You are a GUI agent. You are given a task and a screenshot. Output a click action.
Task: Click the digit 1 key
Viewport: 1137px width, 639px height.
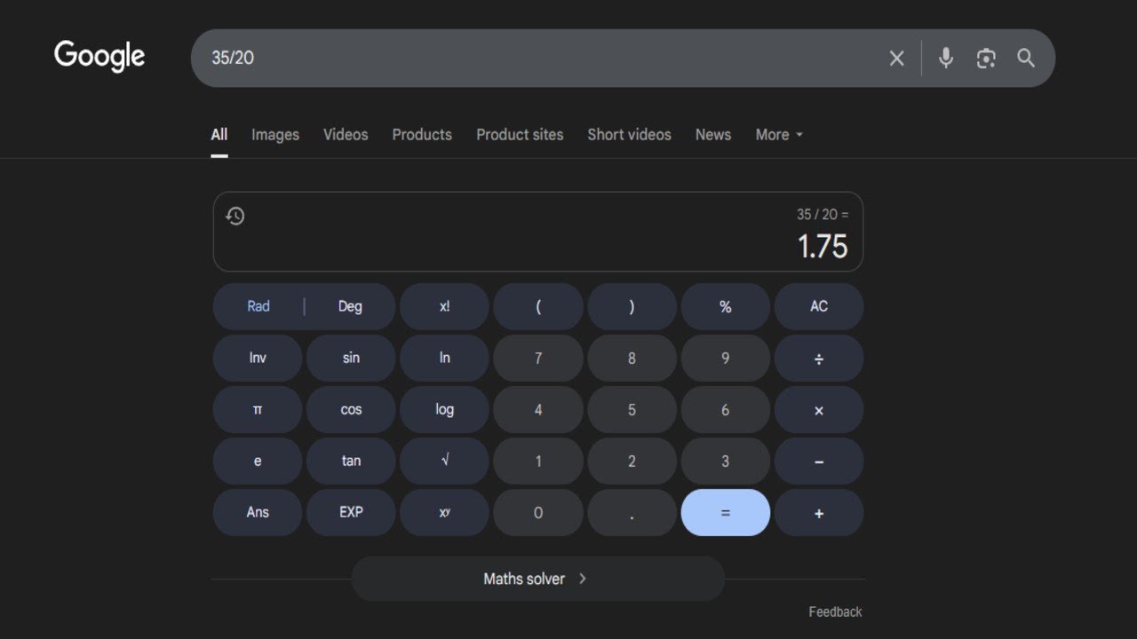click(x=538, y=461)
